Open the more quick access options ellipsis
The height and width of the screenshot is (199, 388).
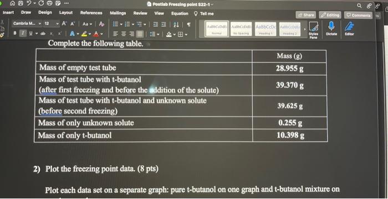click(67, 4)
